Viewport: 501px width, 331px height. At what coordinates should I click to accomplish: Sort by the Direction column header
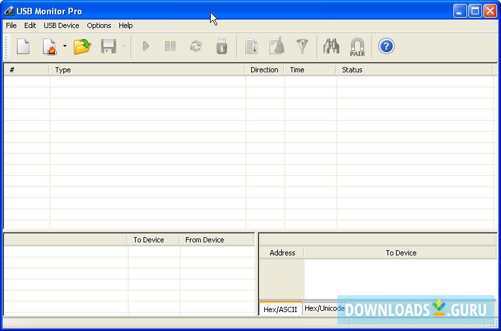(x=264, y=70)
